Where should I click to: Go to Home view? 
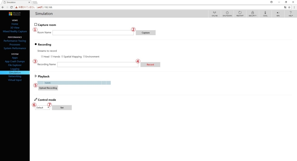coord(15,24)
